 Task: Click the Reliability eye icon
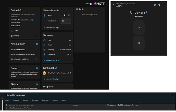(x=44, y=50)
